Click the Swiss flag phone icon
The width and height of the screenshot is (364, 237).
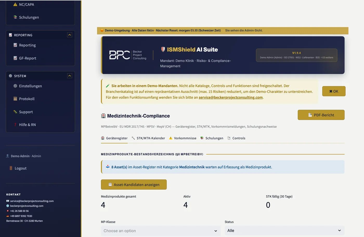(x=8, y=211)
